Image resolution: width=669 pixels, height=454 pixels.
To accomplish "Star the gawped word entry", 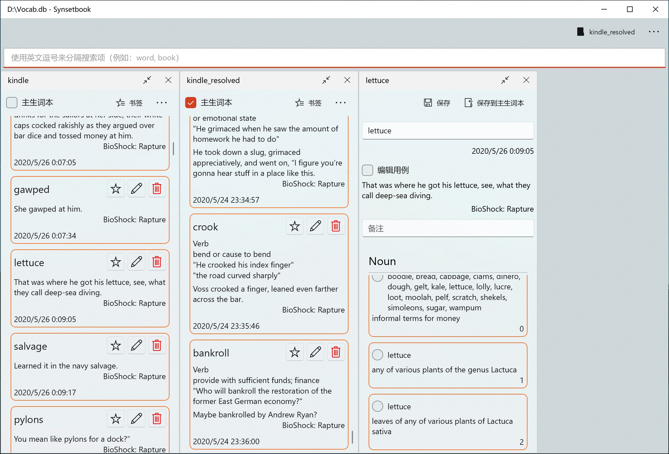I will pyautogui.click(x=116, y=189).
